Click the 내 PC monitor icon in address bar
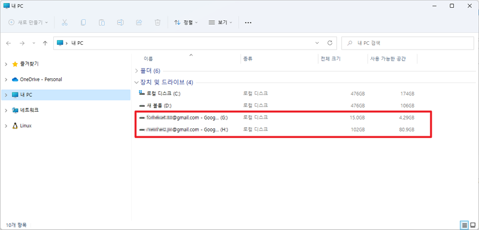Viewport: 479px width, 230px height. click(60, 43)
